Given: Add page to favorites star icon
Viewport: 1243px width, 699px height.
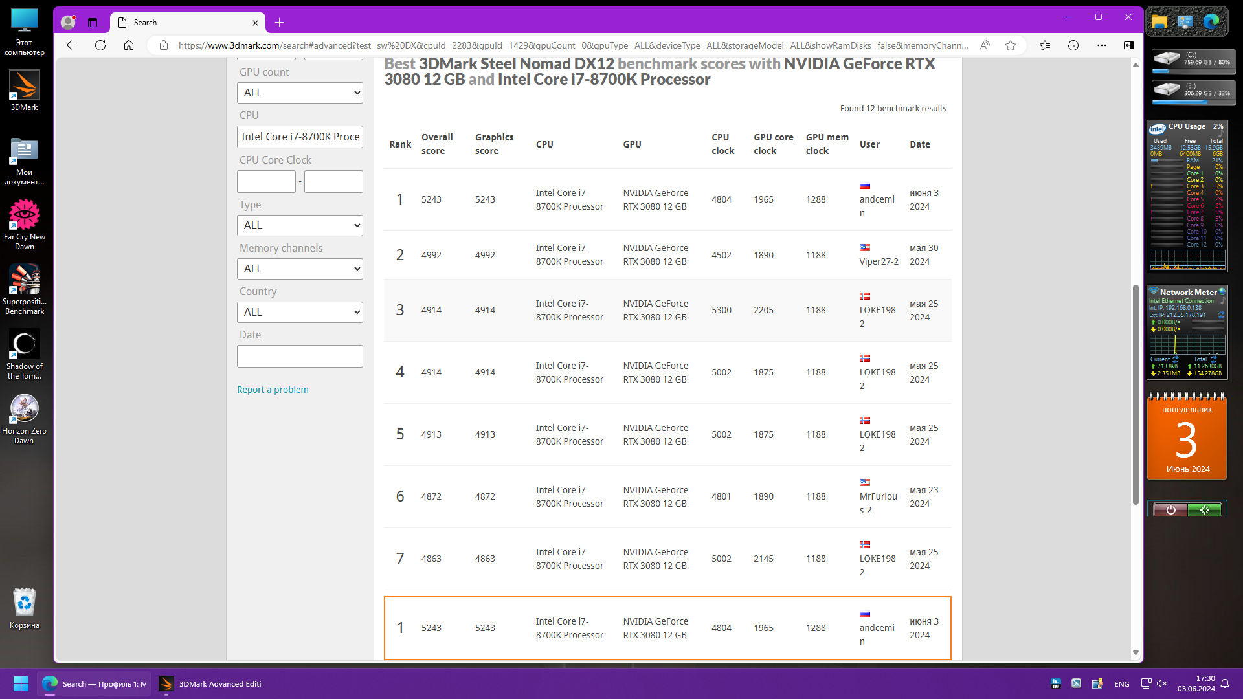Looking at the screenshot, I should pyautogui.click(x=1011, y=45).
